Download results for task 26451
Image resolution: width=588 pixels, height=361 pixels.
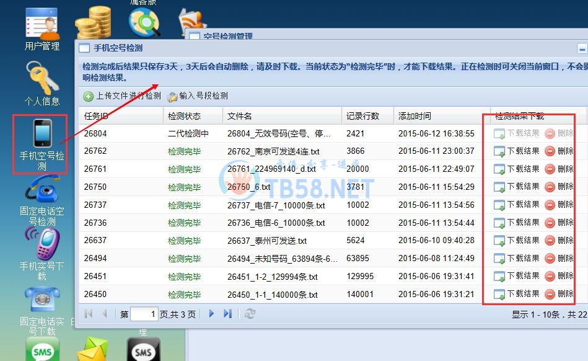(x=516, y=276)
